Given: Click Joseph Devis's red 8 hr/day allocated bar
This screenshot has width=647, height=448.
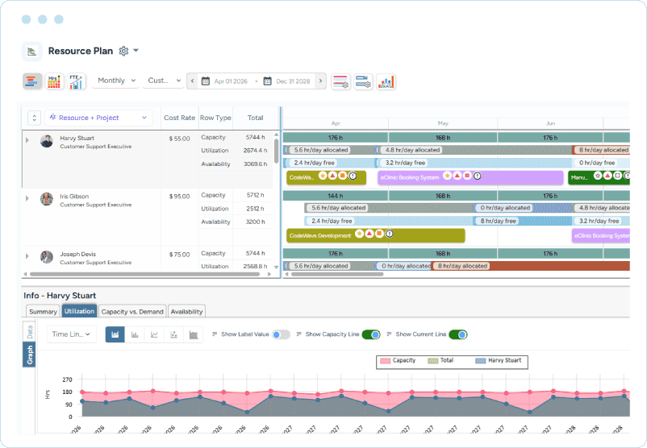Looking at the screenshot, I should (531, 266).
